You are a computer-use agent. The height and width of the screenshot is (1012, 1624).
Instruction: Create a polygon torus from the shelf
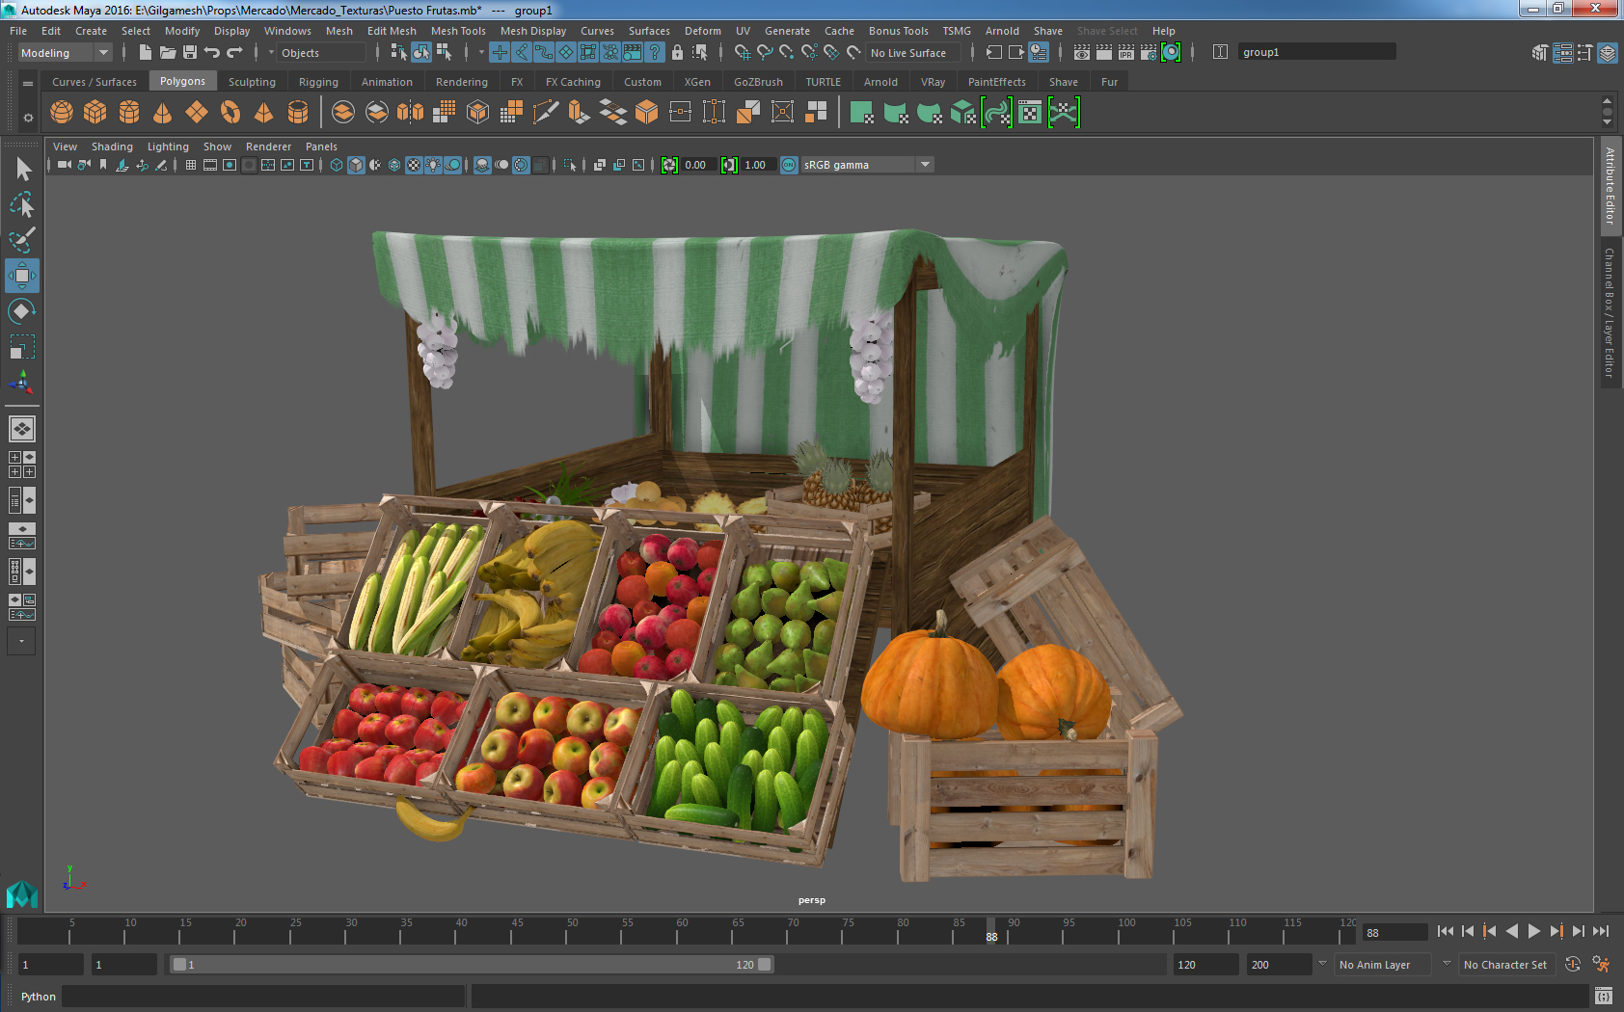coord(230,113)
